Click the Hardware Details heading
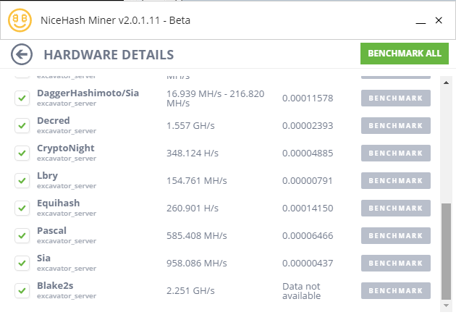 pos(109,55)
